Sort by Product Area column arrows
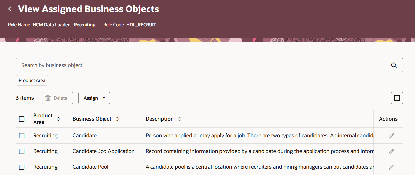The image size is (415, 175). click(x=58, y=119)
